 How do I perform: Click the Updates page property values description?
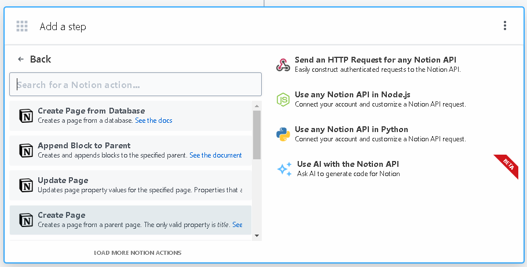(x=140, y=190)
